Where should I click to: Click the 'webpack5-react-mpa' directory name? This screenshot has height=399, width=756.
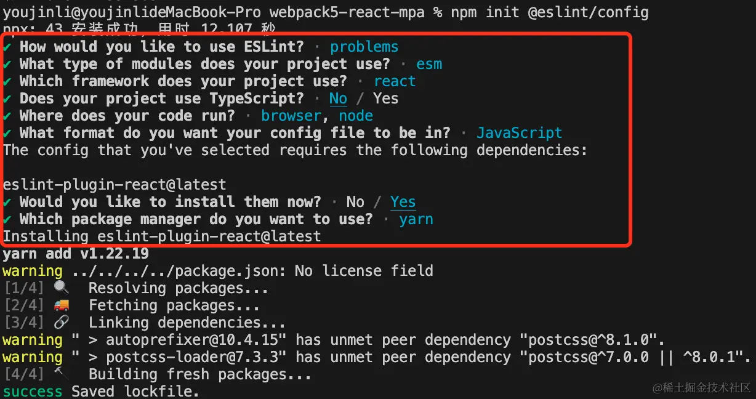[347, 12]
